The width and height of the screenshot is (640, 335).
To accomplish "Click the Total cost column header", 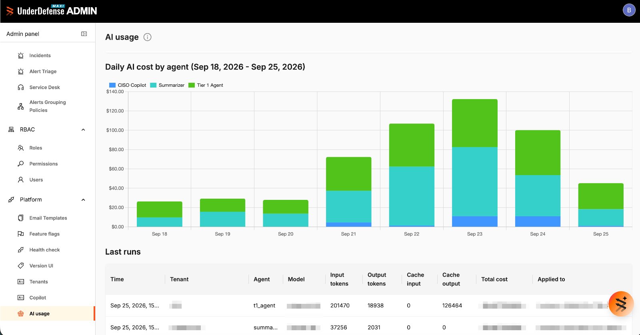I will pos(494,279).
